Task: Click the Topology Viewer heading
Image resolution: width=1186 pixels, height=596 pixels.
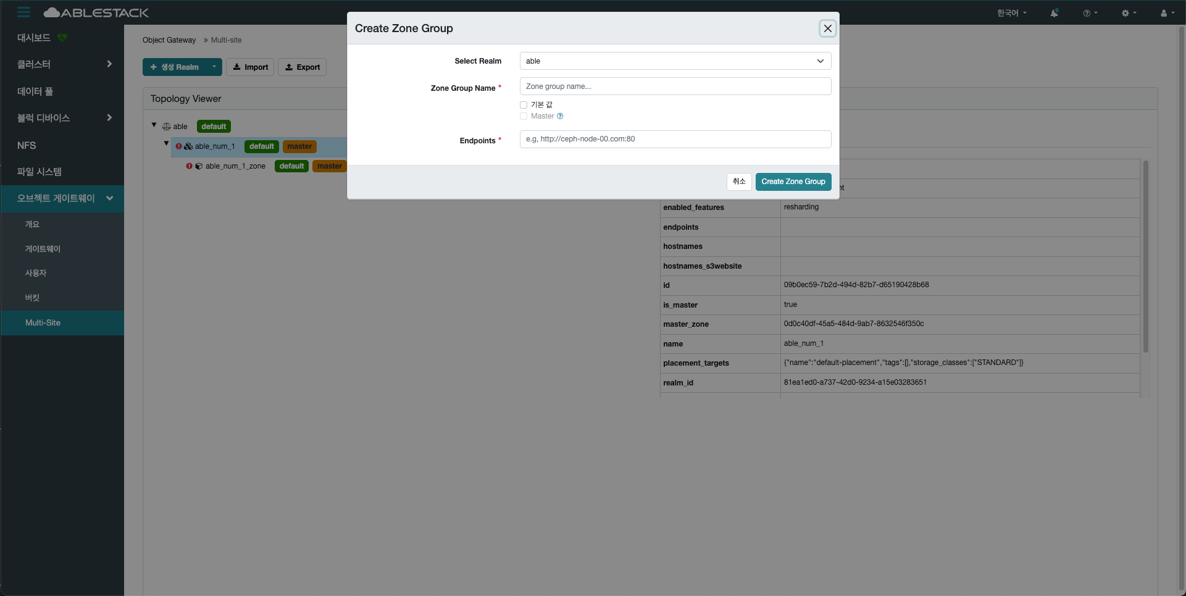Action: (x=186, y=99)
